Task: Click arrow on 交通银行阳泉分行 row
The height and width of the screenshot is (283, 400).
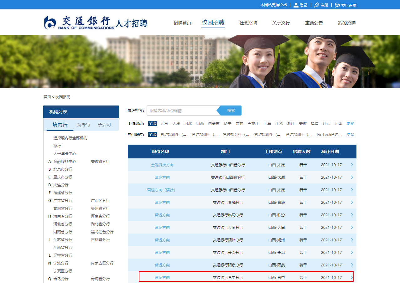Action: click(352, 265)
